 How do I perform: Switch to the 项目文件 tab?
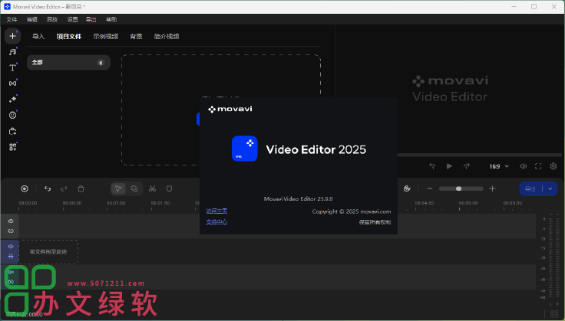(x=69, y=36)
